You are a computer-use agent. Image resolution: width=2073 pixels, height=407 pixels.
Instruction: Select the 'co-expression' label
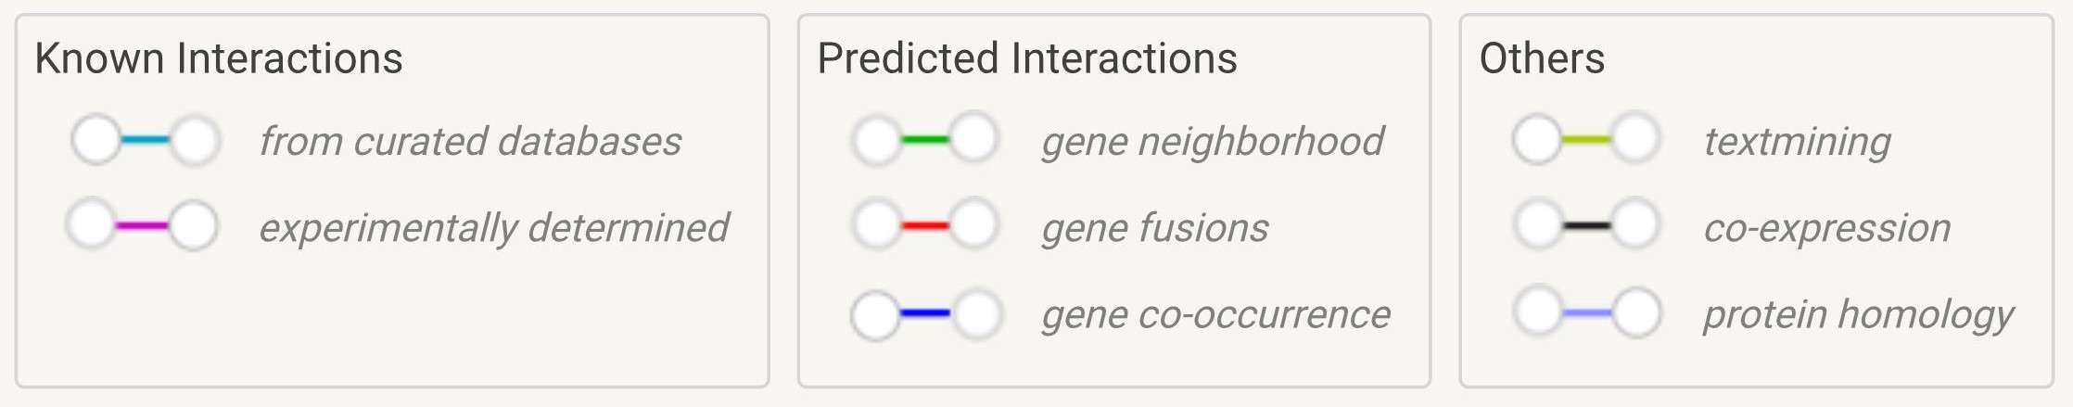(1826, 228)
